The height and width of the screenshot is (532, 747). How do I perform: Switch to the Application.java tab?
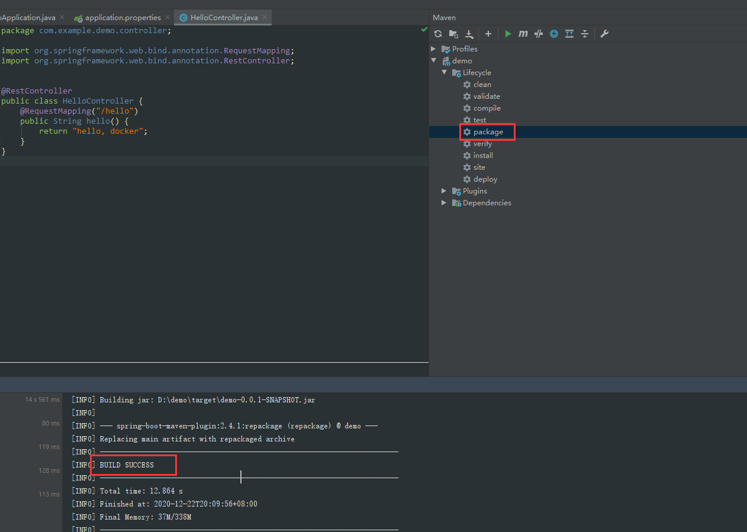(x=28, y=18)
